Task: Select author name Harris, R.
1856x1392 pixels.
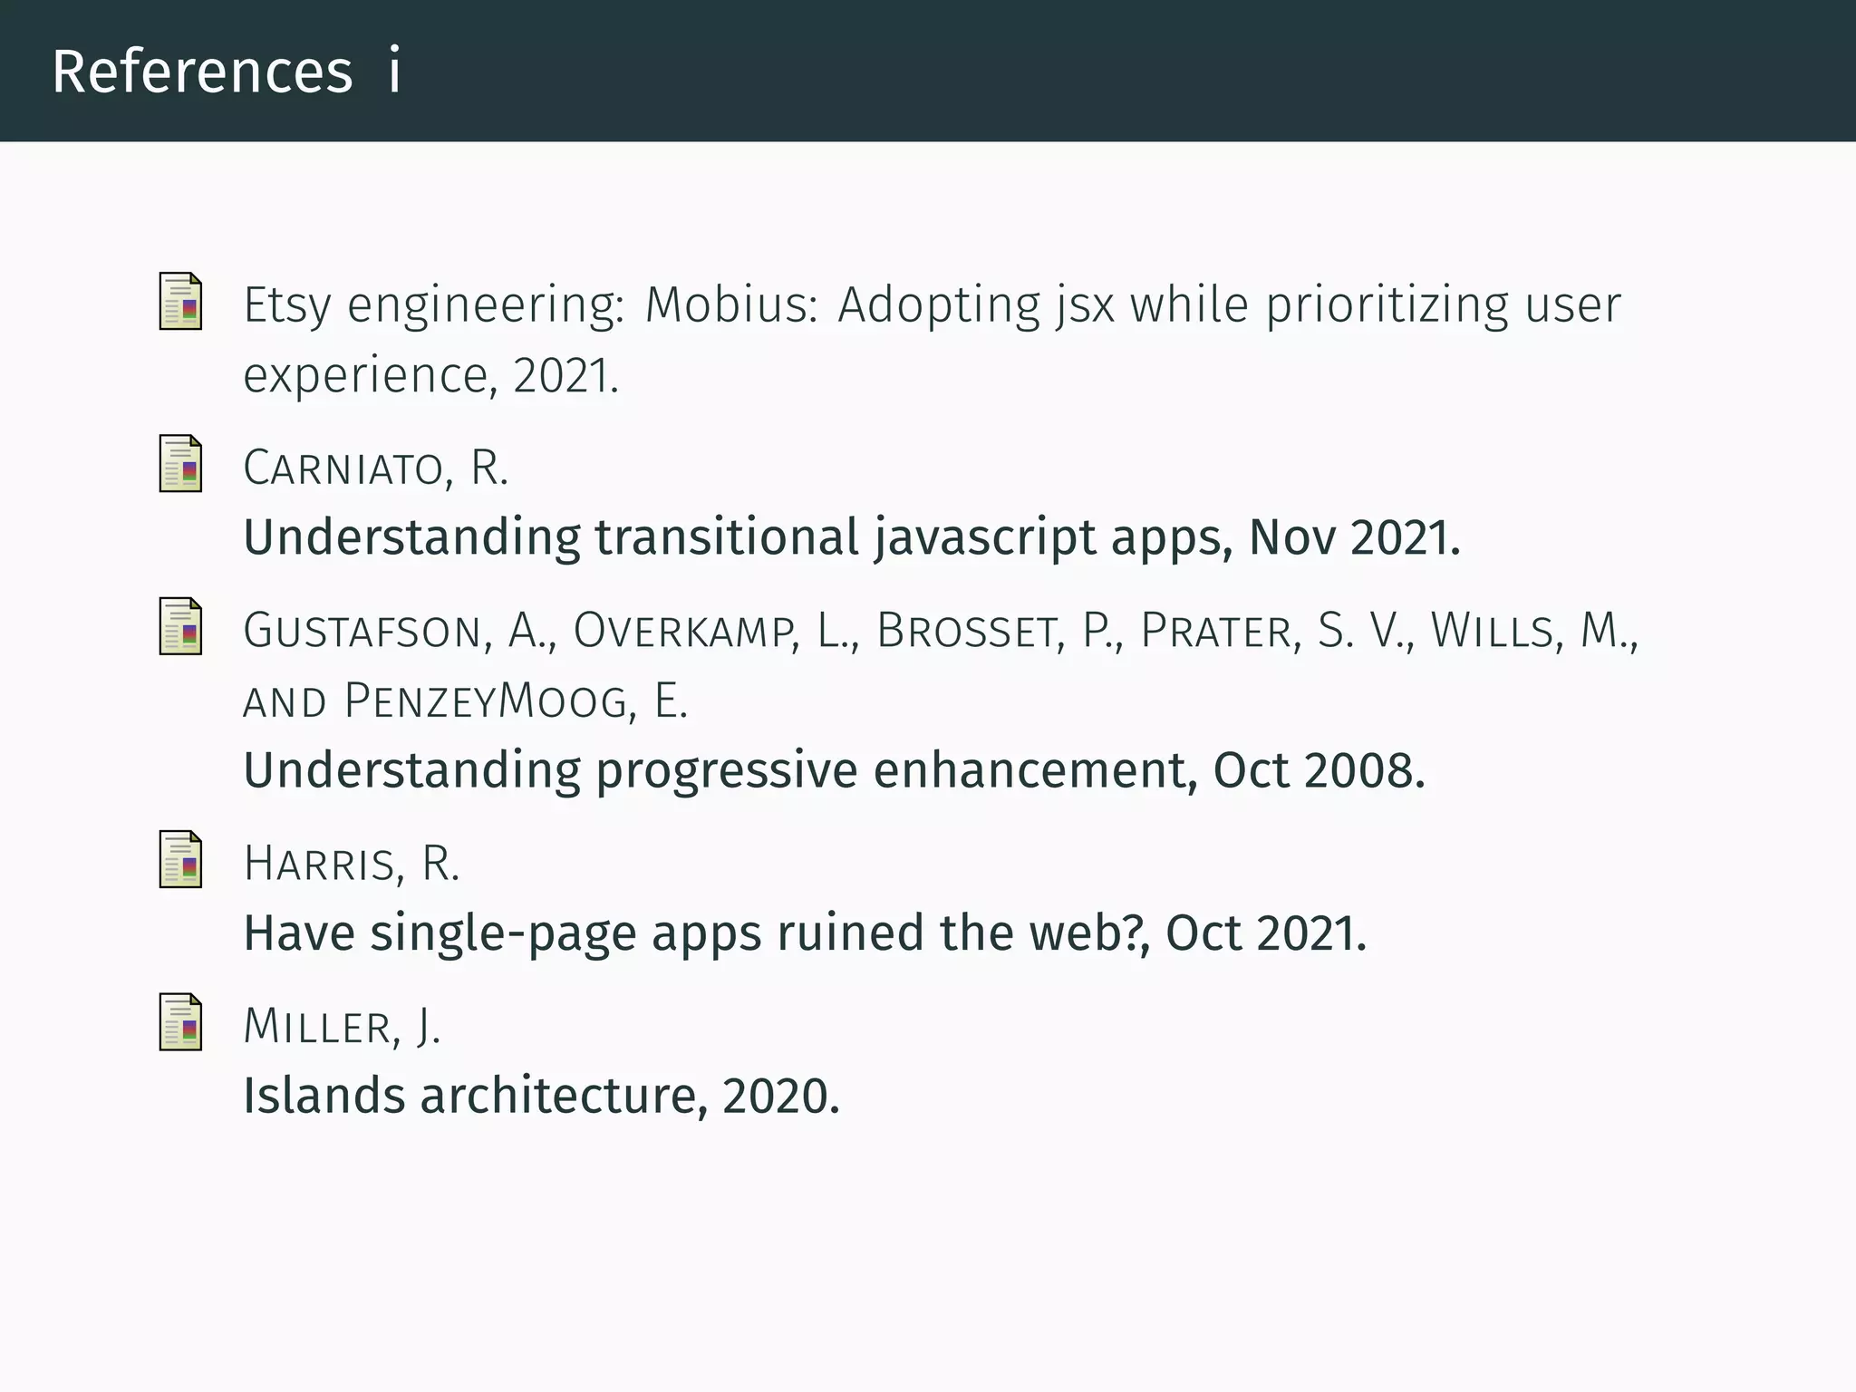Action: click(352, 864)
